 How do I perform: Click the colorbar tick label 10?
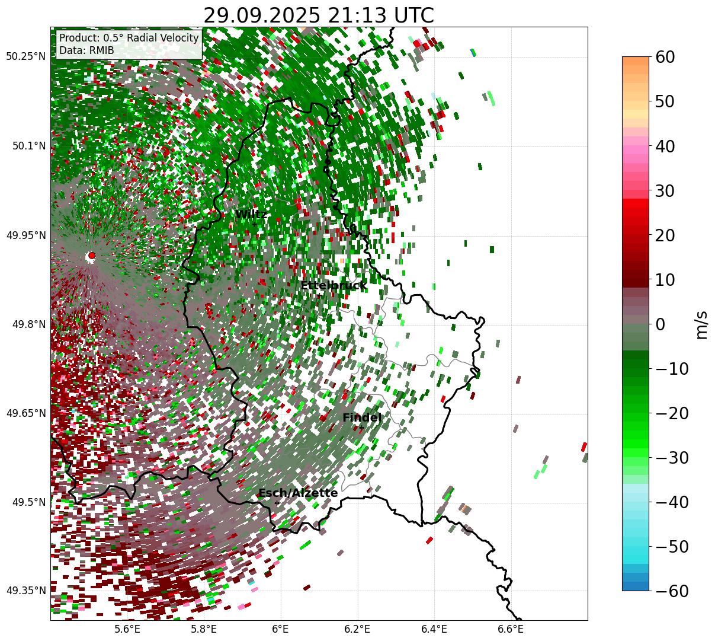[666, 280]
